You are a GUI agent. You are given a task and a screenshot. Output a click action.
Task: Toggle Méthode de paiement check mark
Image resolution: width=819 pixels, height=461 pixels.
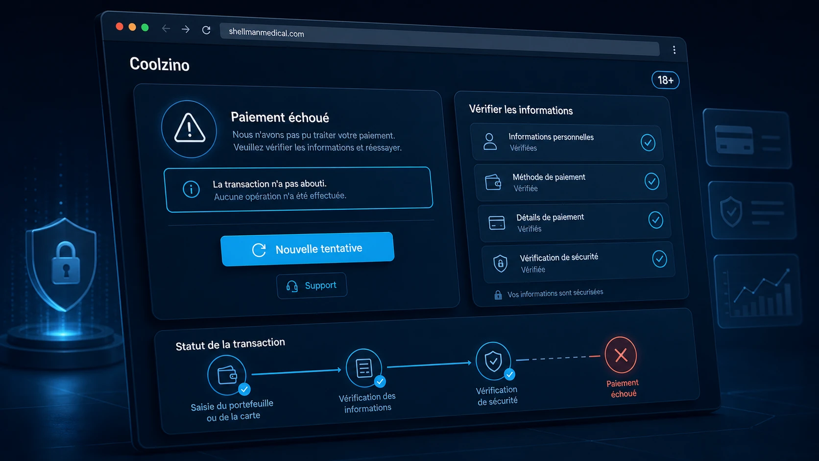[x=652, y=182]
